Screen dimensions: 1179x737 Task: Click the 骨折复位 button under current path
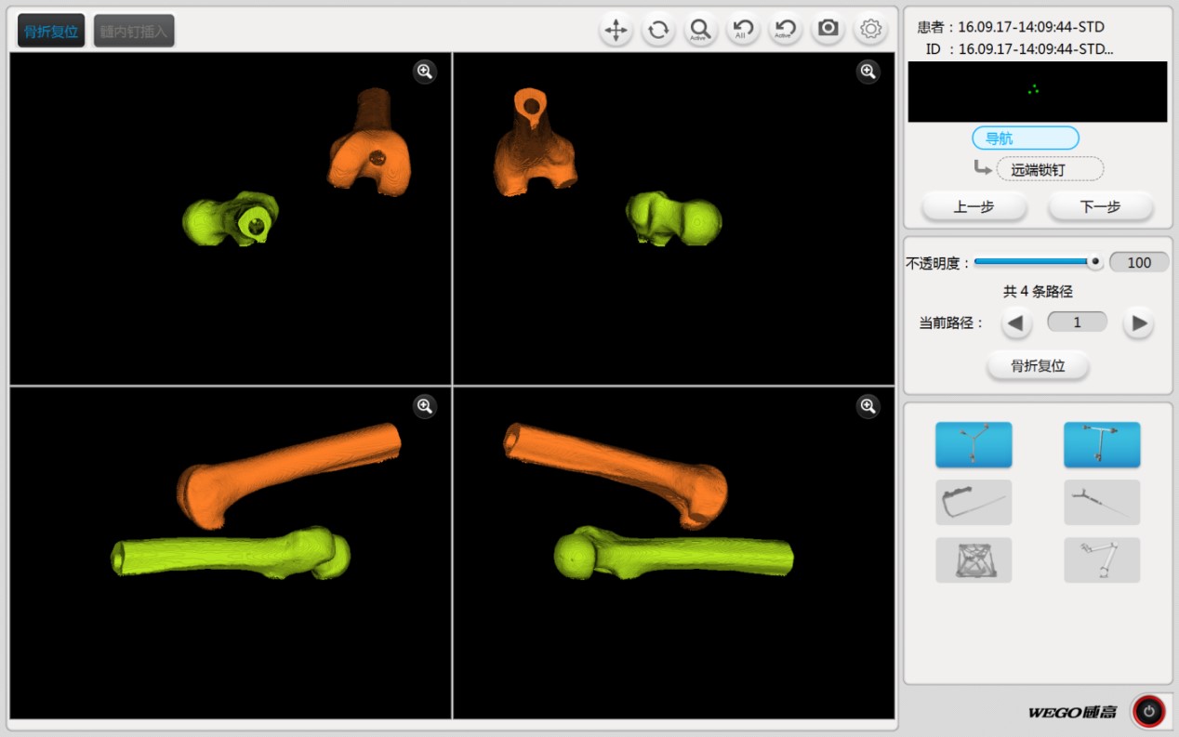click(1038, 366)
